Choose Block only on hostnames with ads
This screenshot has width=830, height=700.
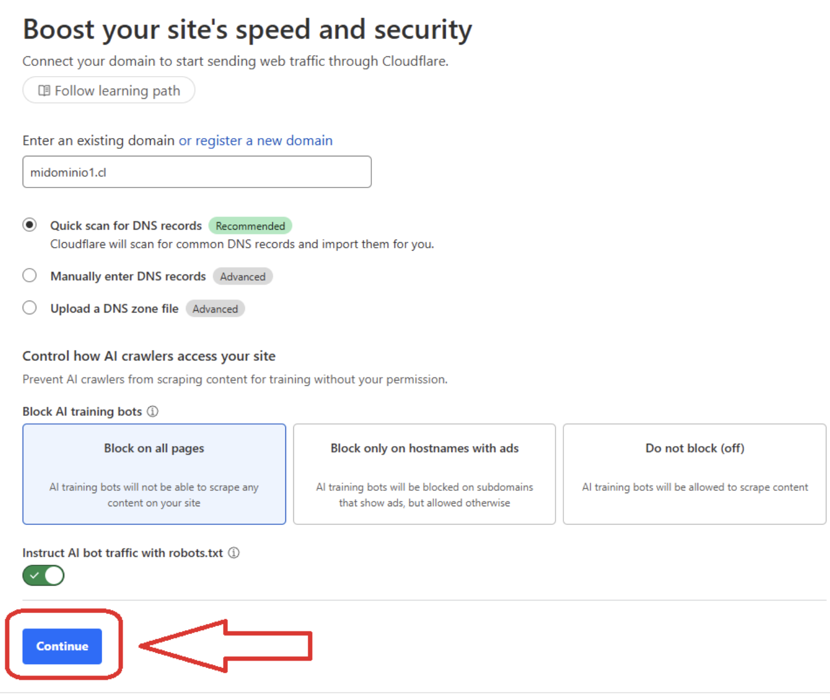point(424,474)
